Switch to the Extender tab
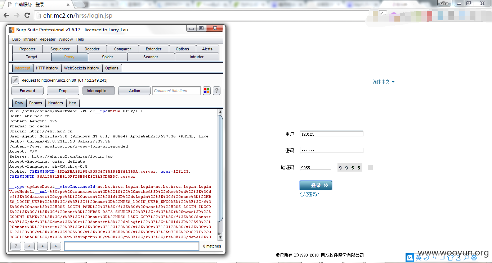The image size is (492, 263). 153,49
